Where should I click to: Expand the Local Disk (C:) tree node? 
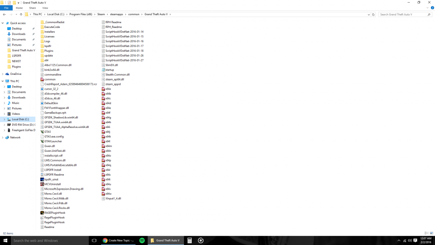[4, 119]
